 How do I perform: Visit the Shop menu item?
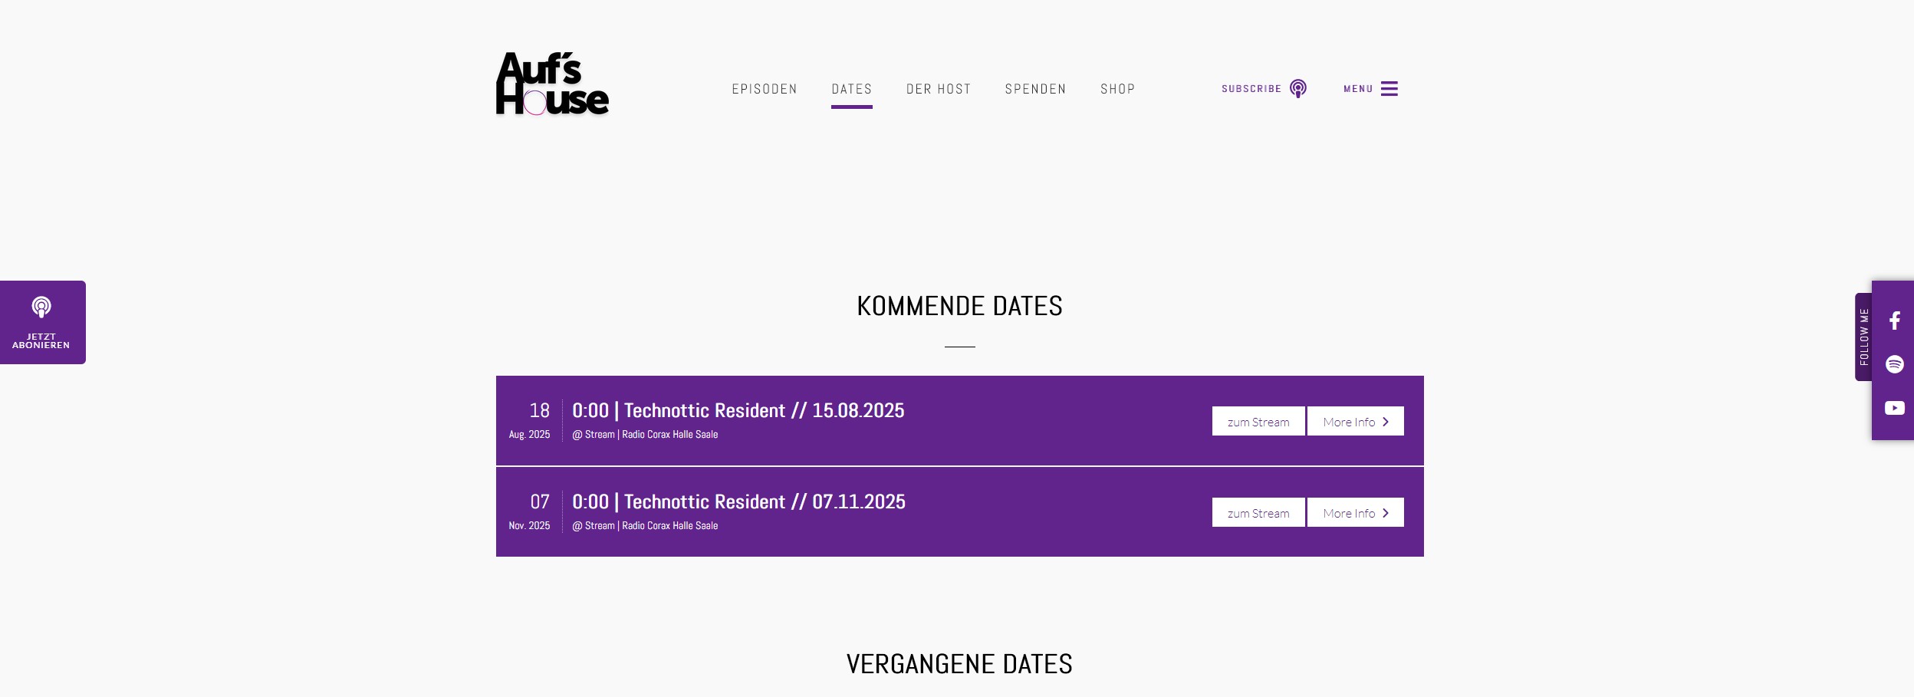coord(1117,89)
